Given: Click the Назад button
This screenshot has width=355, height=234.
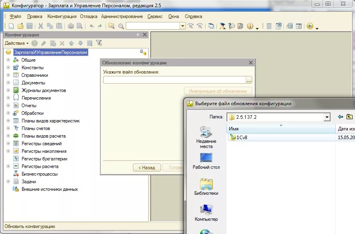Looking at the screenshot, I should 147,168.
